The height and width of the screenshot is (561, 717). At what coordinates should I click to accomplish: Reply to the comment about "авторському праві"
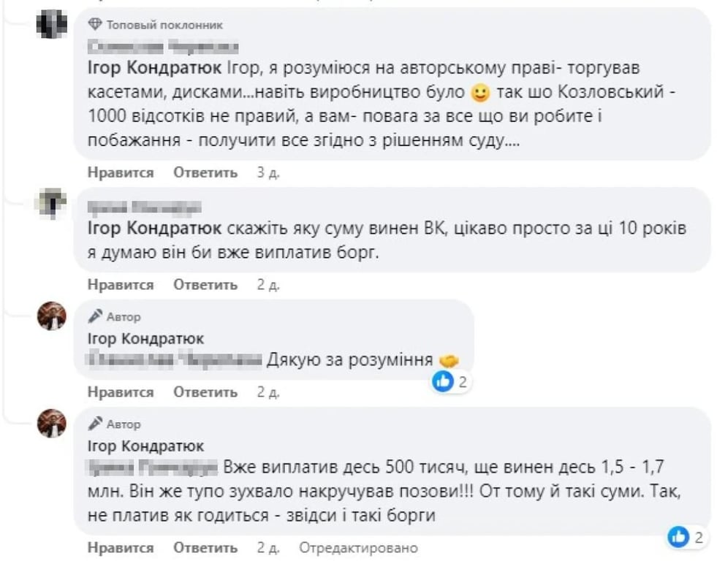tap(205, 173)
